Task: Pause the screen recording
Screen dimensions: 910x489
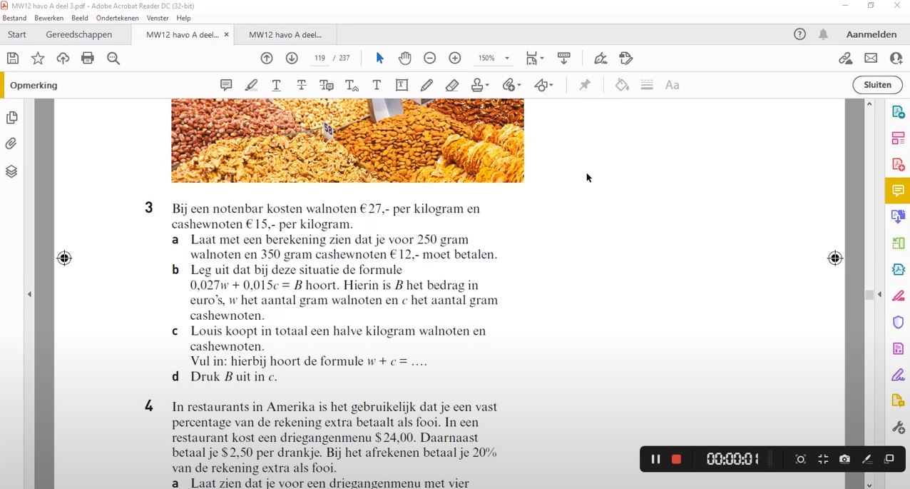Action: 655,459
